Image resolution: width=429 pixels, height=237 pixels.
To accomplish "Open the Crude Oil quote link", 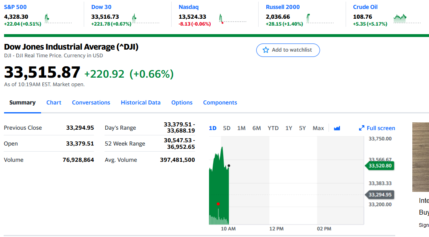I will (365, 7).
